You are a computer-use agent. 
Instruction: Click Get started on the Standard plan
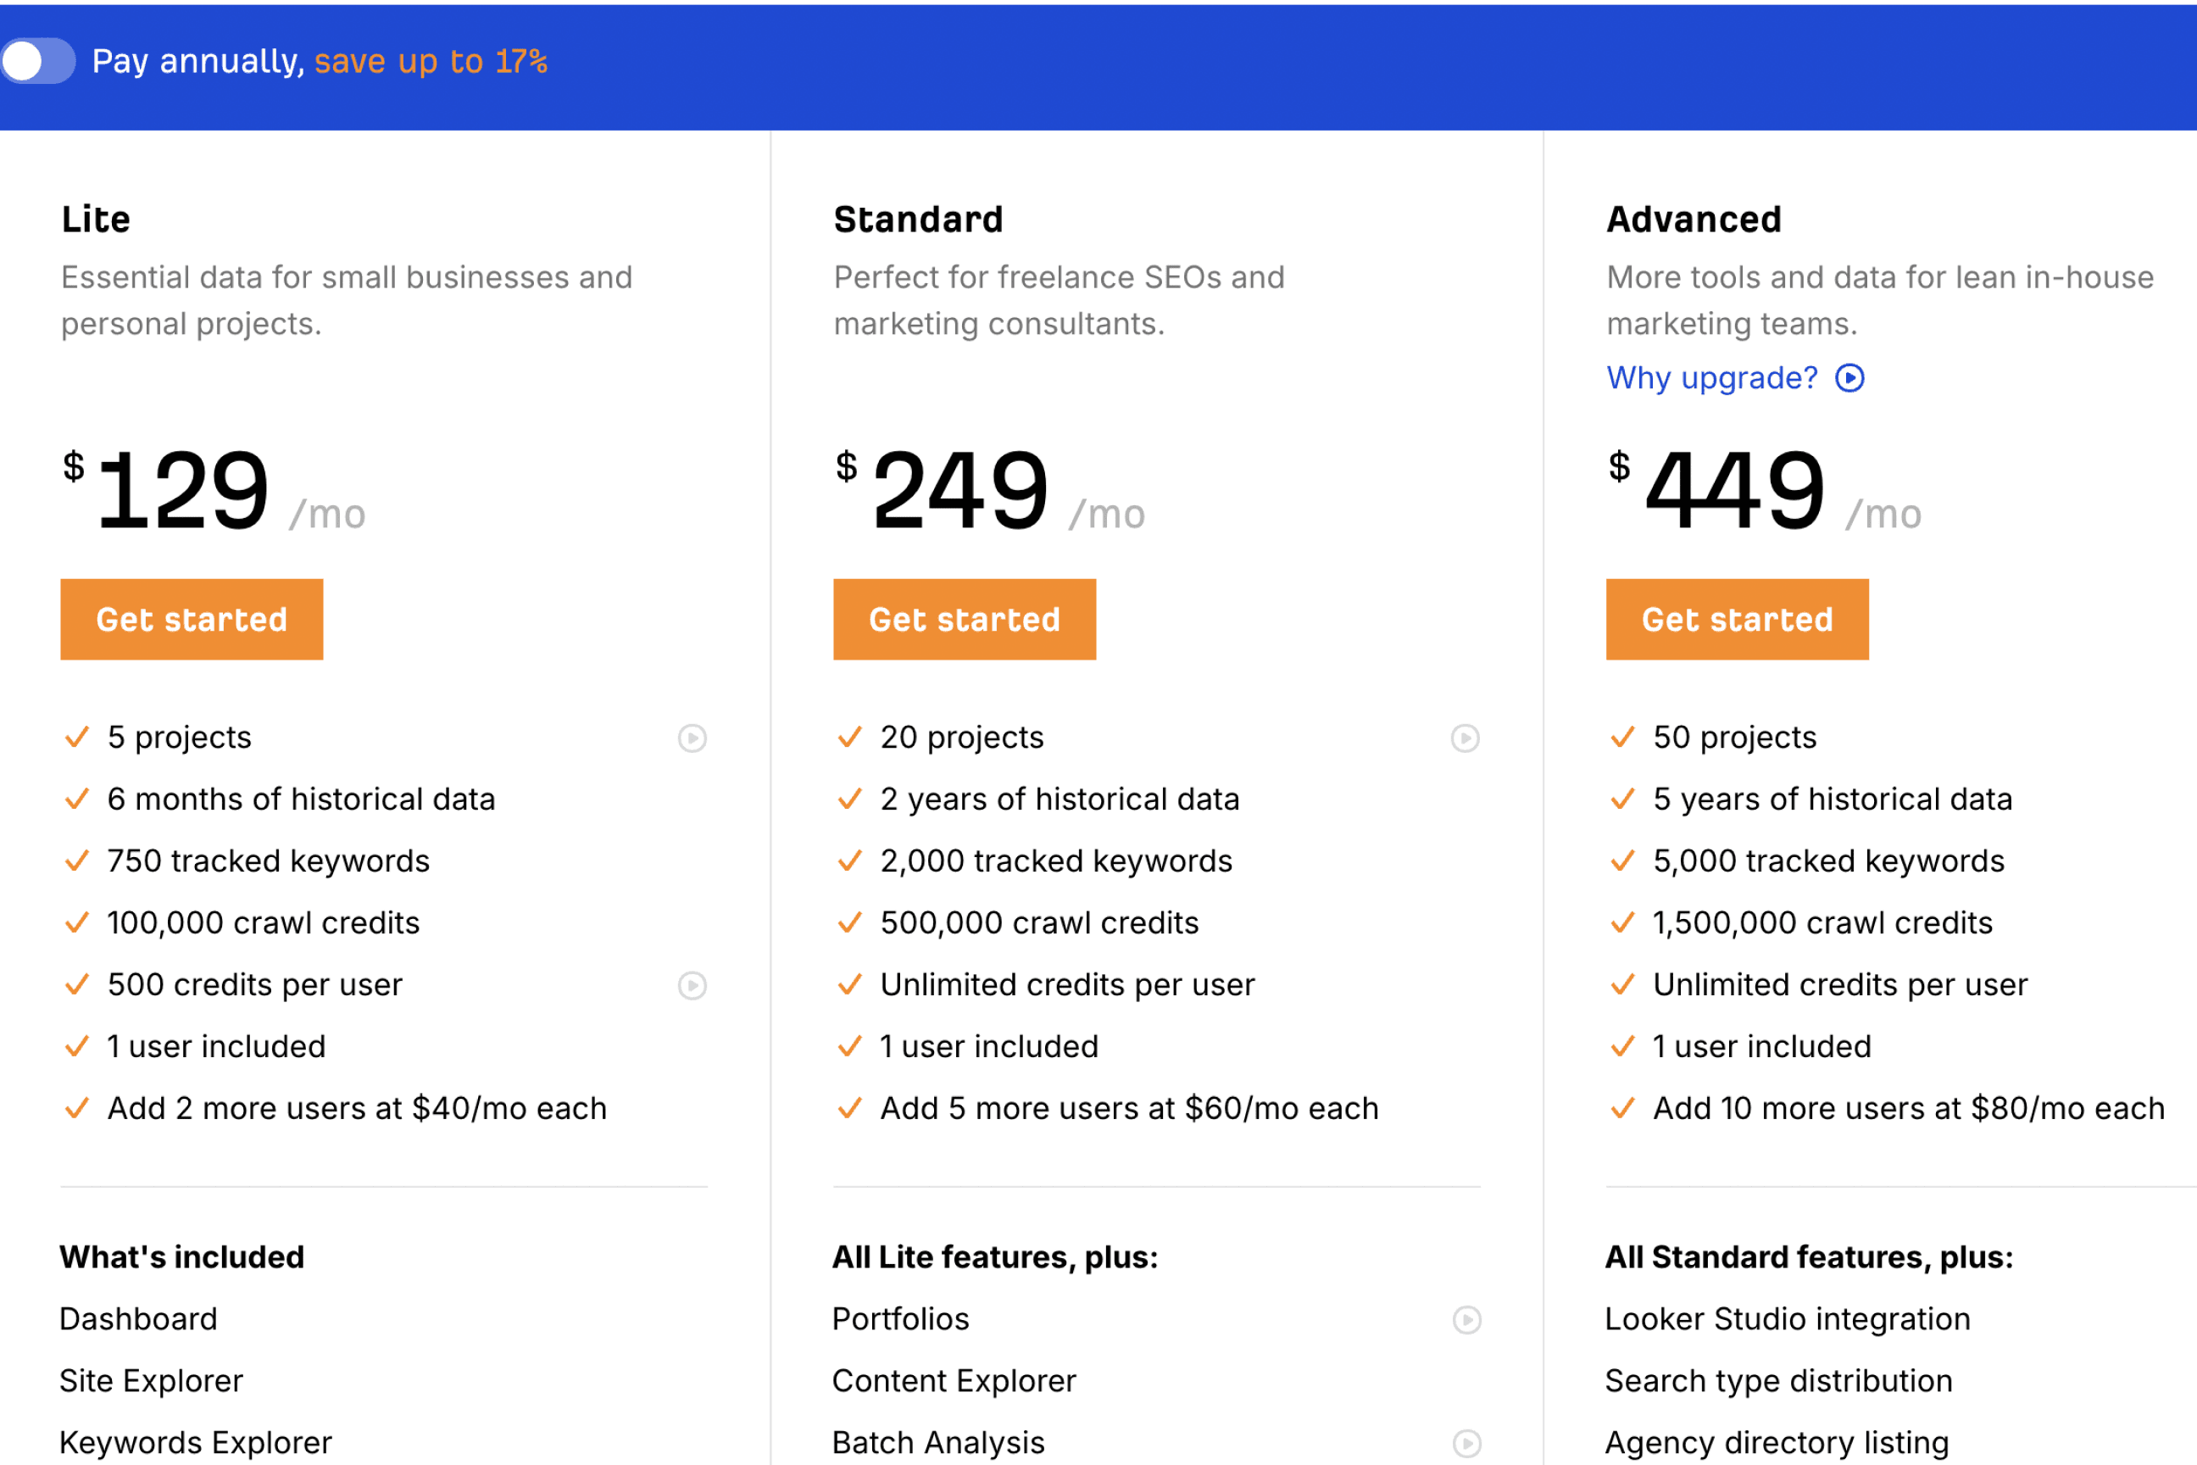tap(964, 619)
